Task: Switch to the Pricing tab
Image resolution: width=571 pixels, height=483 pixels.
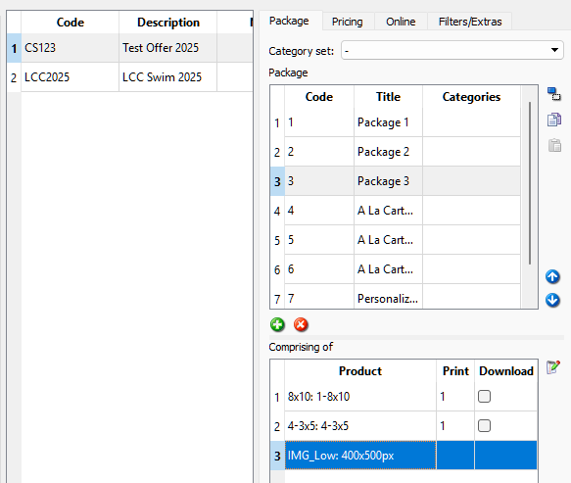Action: tap(348, 22)
